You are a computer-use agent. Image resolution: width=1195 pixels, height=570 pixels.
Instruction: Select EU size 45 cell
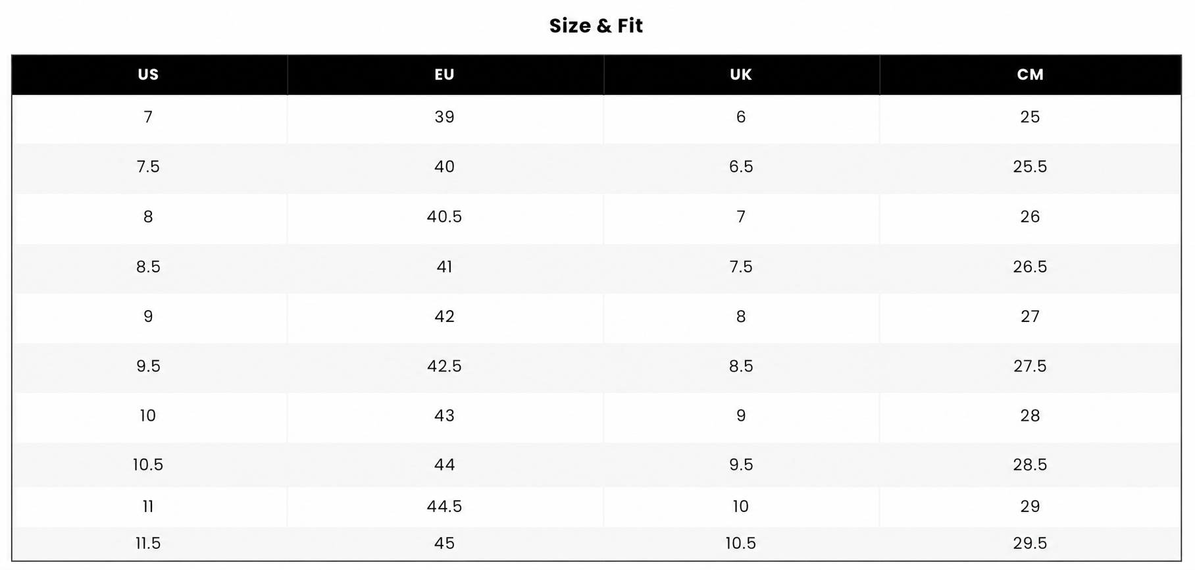click(x=445, y=544)
